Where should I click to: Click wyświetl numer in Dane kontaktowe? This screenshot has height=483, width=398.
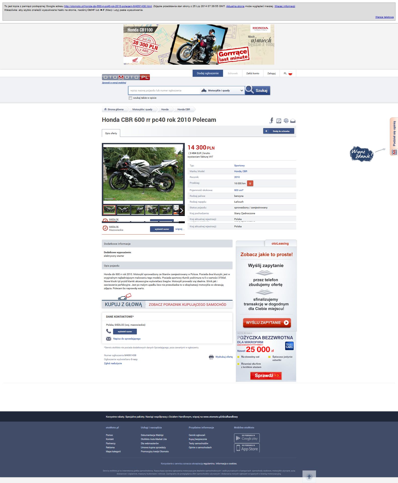125,331
